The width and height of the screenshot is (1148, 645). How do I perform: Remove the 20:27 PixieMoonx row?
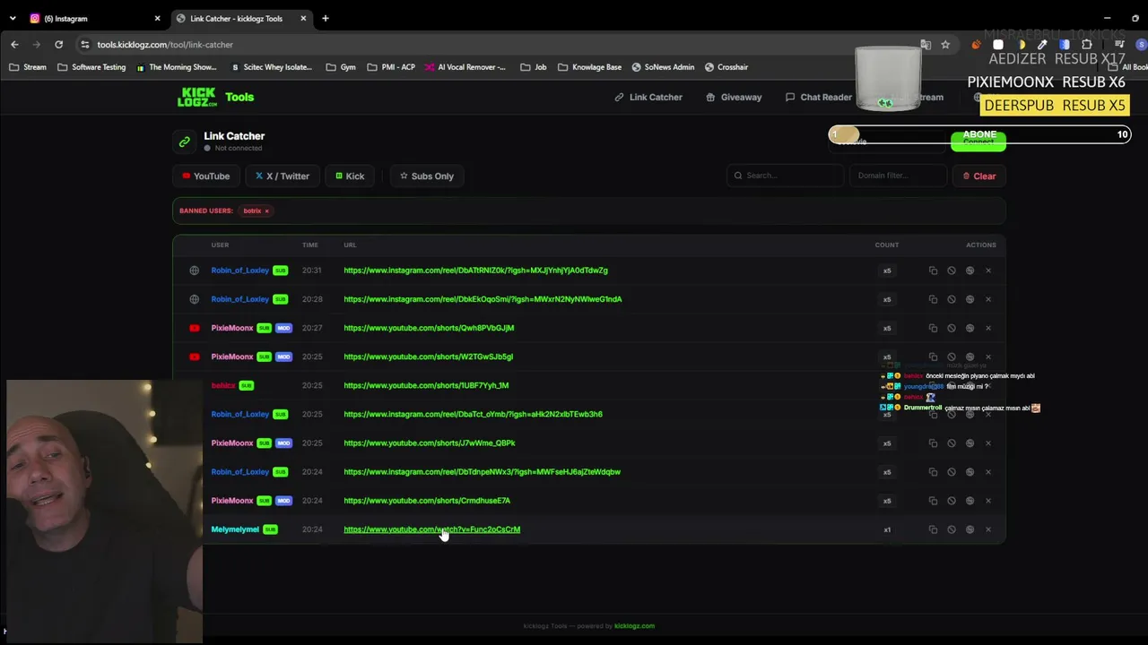coord(988,328)
